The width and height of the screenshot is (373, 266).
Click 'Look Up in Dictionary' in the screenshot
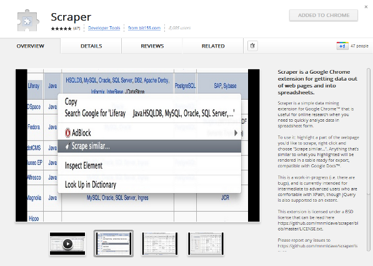coord(91,184)
